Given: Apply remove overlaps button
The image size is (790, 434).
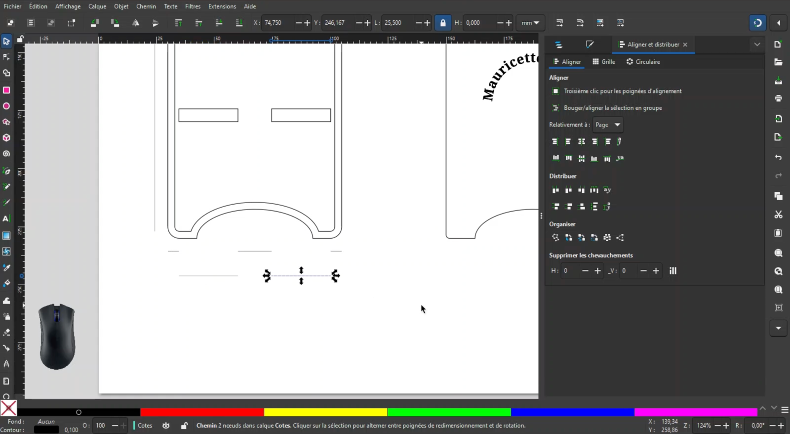Looking at the screenshot, I should tap(672, 271).
